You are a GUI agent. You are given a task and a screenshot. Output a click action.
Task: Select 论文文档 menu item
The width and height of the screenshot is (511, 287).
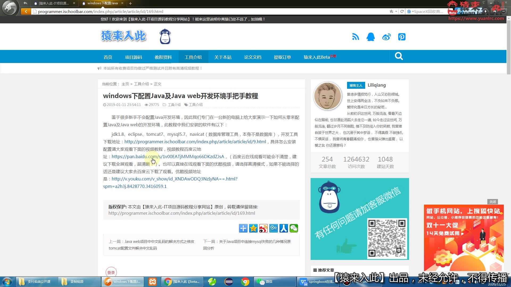253,57
